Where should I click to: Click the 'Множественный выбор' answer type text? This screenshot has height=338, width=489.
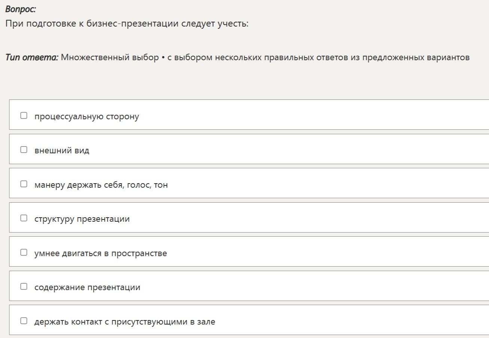pos(110,58)
